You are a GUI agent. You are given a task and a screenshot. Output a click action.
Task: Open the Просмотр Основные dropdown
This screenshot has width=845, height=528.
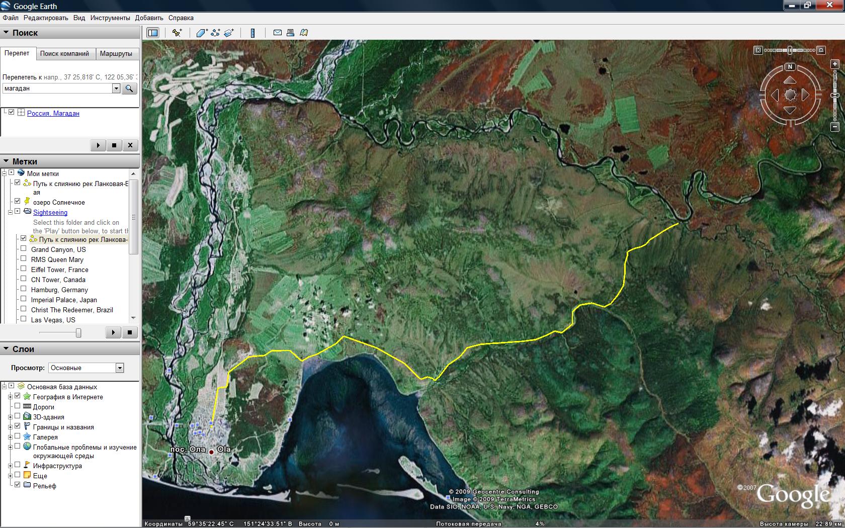pyautogui.click(x=120, y=368)
